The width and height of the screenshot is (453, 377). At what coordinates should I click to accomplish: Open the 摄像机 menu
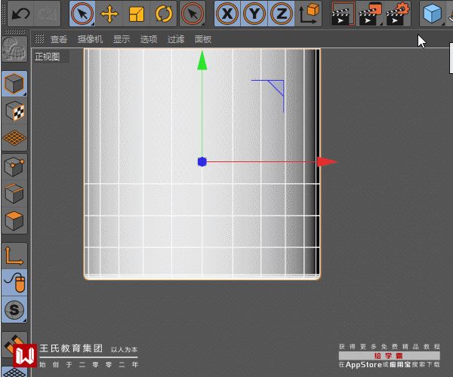[90, 39]
